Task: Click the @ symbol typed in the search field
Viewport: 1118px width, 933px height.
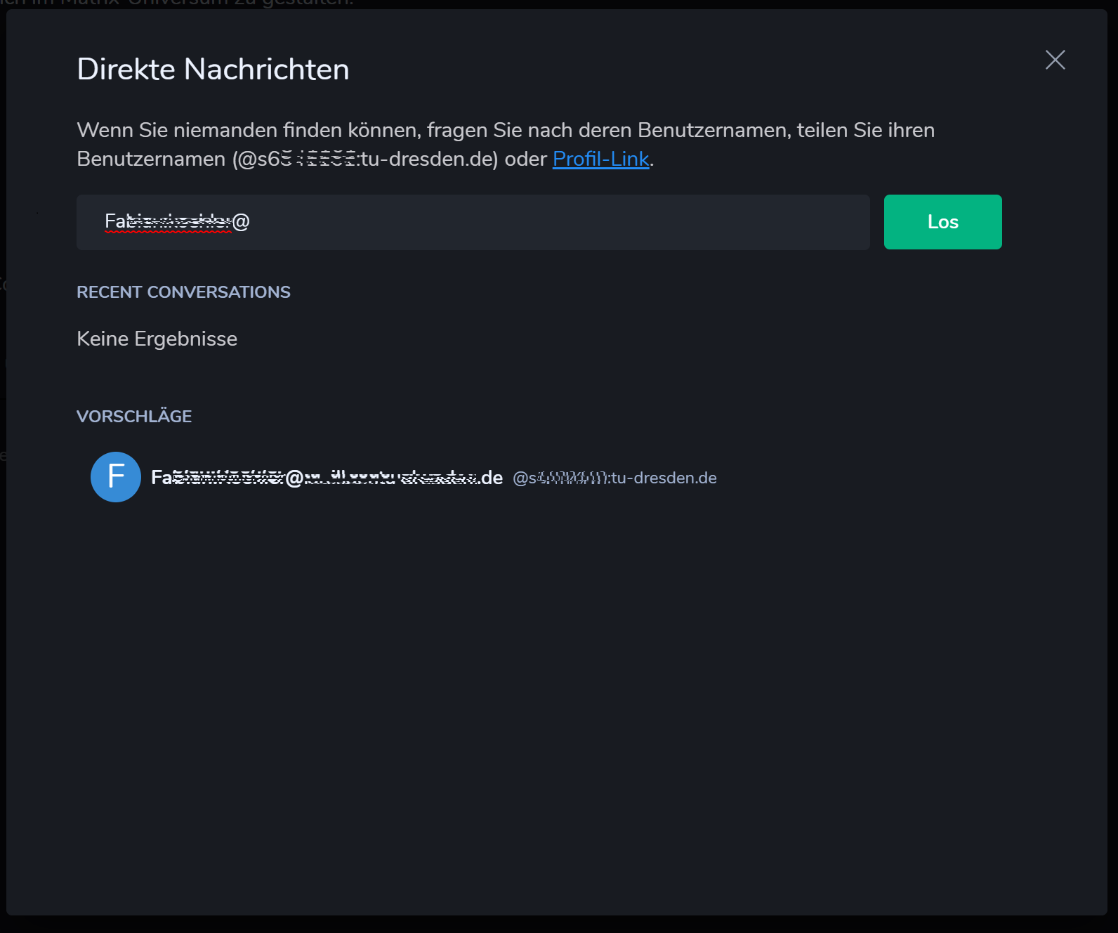Action: (x=241, y=222)
